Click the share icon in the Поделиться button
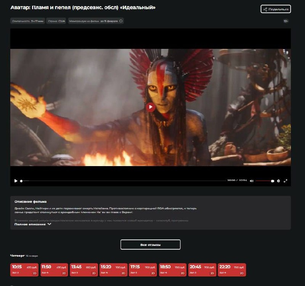The image size is (305, 286). [265, 9]
